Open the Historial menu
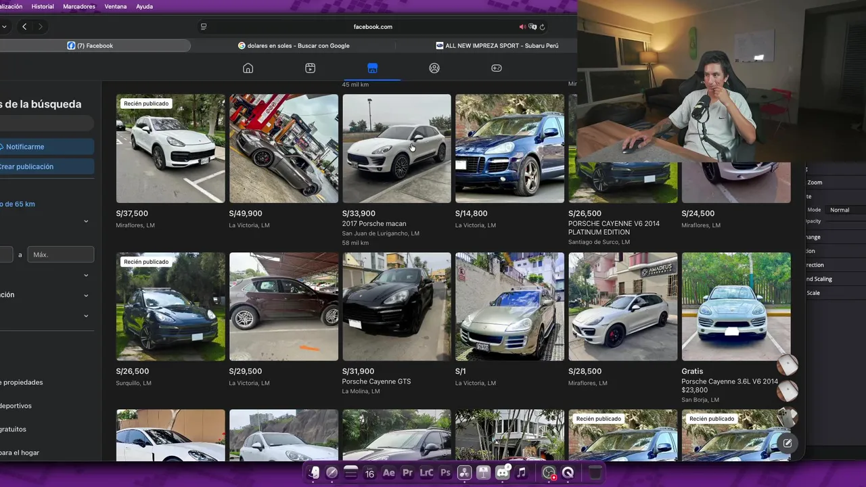 point(43,6)
